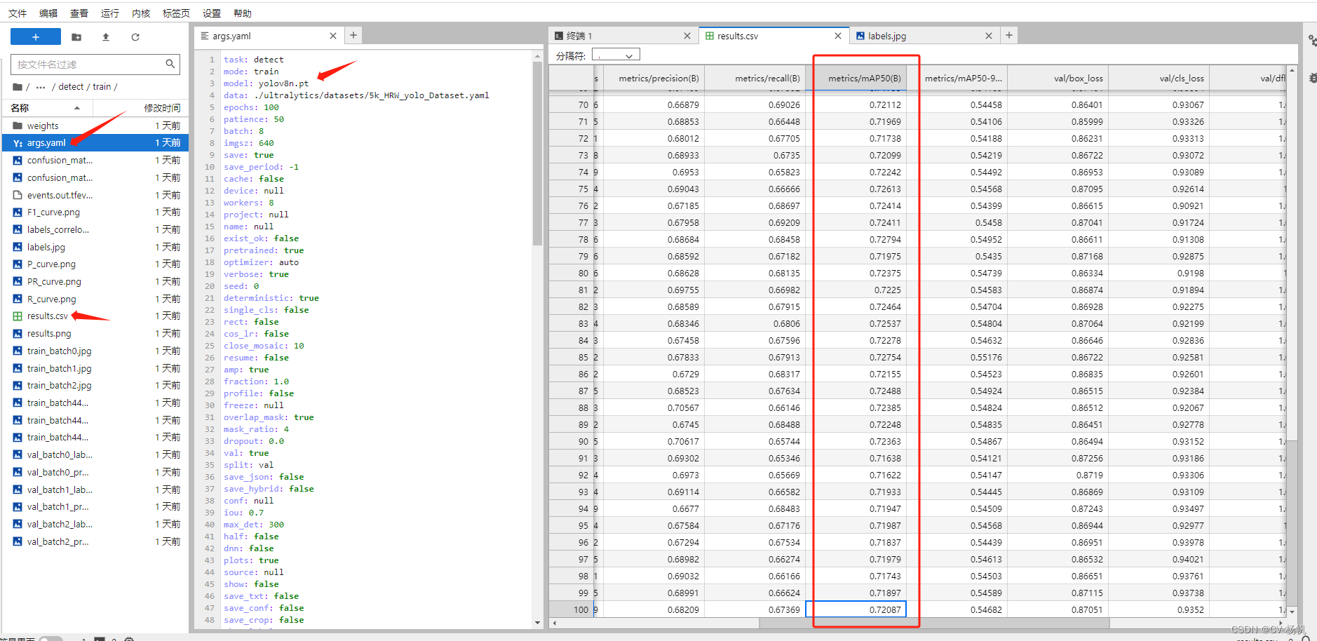
Task: Open the property inspector gears icon
Action: (1311, 41)
